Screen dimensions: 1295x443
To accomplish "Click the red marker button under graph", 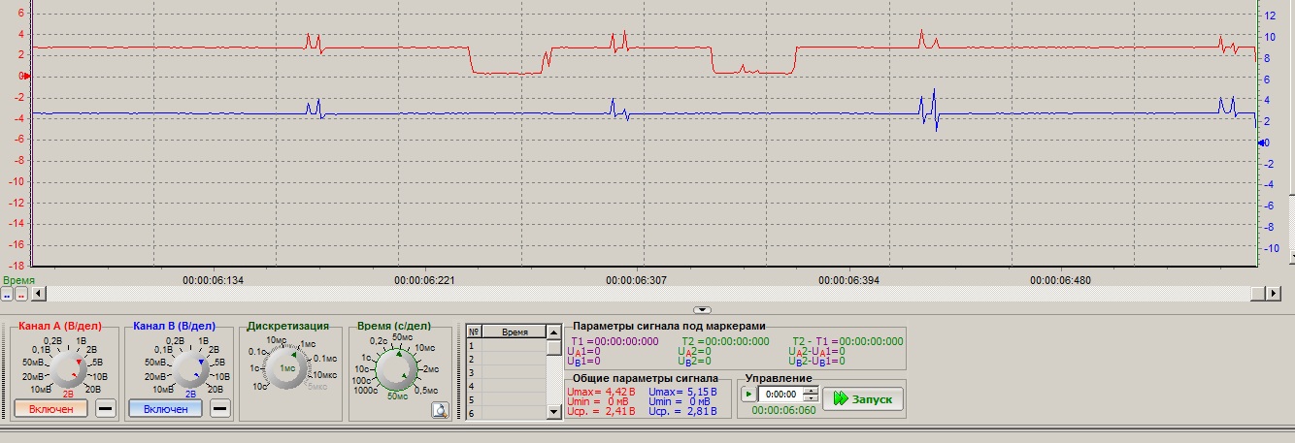I will 21,293.
